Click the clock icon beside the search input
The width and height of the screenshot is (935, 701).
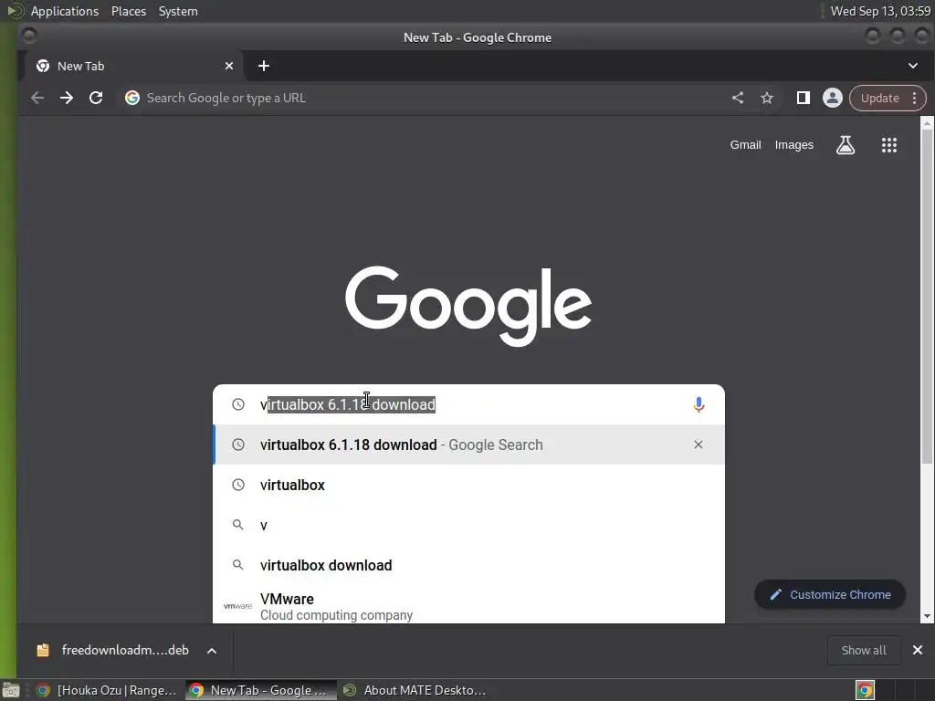pyautogui.click(x=238, y=404)
